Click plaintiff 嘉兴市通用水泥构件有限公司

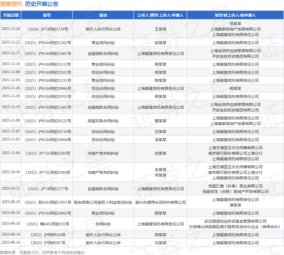pos(161,202)
